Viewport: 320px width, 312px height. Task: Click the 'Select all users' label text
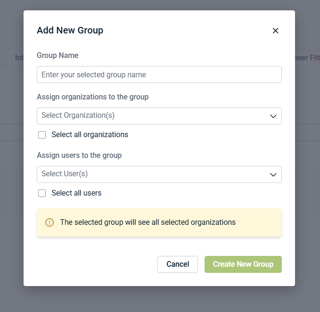pyautogui.click(x=76, y=193)
